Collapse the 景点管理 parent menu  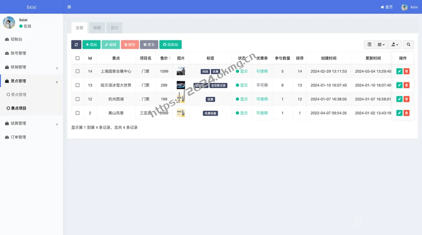pos(32,81)
